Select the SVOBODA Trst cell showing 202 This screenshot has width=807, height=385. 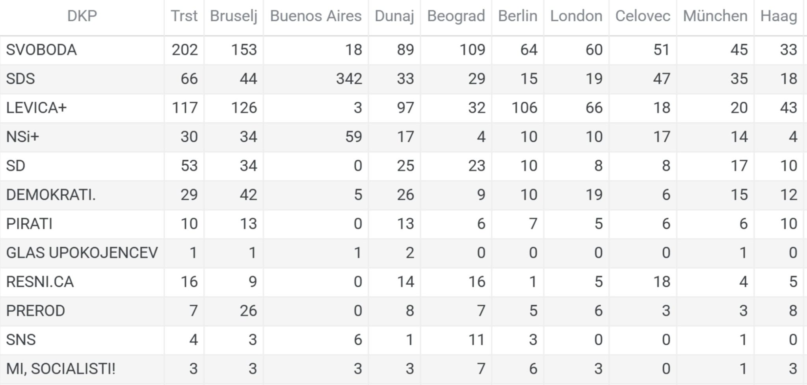(184, 50)
